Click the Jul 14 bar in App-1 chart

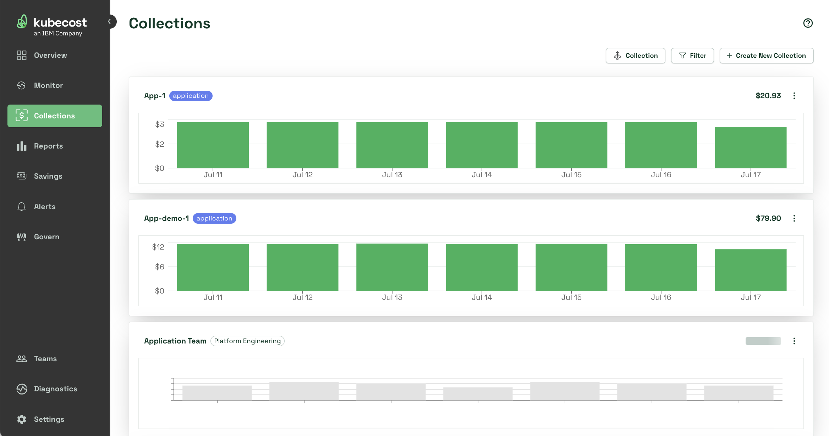coord(482,145)
